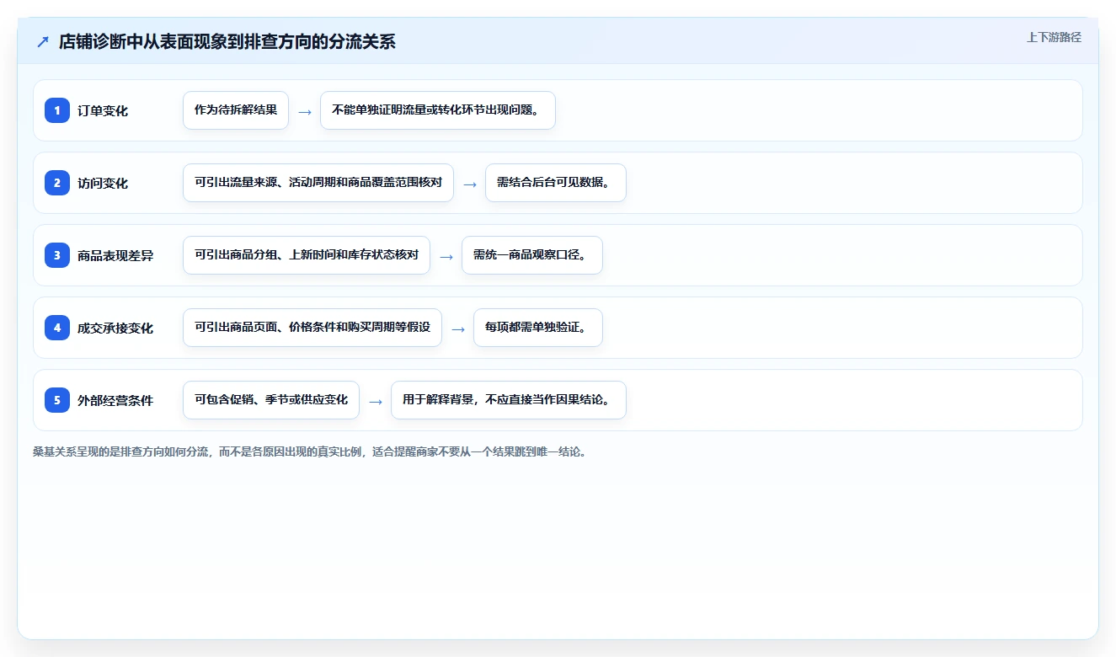
Task: Click the 用于解释背景，不应直接当作因果结论 chip
Action: pyautogui.click(x=509, y=400)
